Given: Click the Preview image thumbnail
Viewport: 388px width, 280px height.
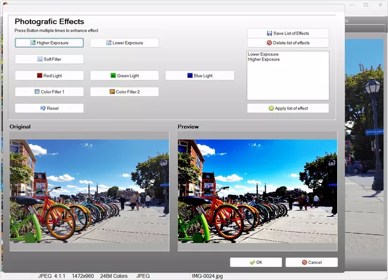Looking at the screenshot, I should (x=257, y=191).
